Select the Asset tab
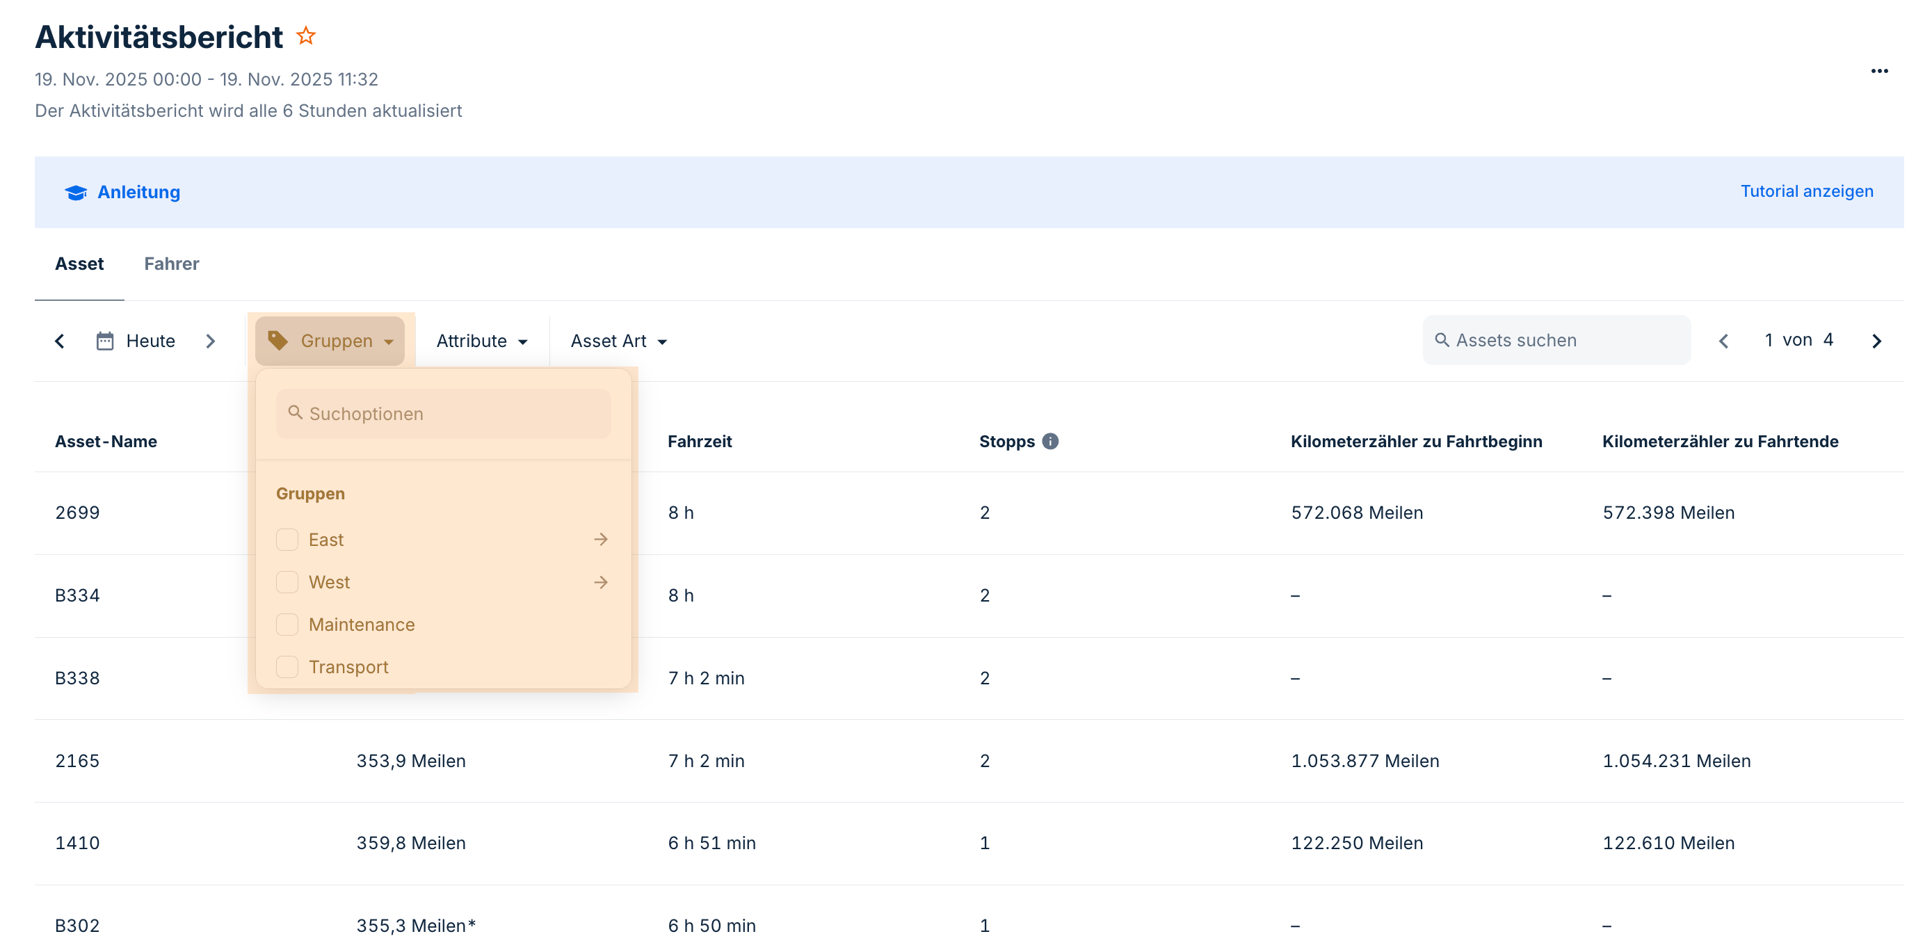The image size is (1932, 950). tap(79, 264)
